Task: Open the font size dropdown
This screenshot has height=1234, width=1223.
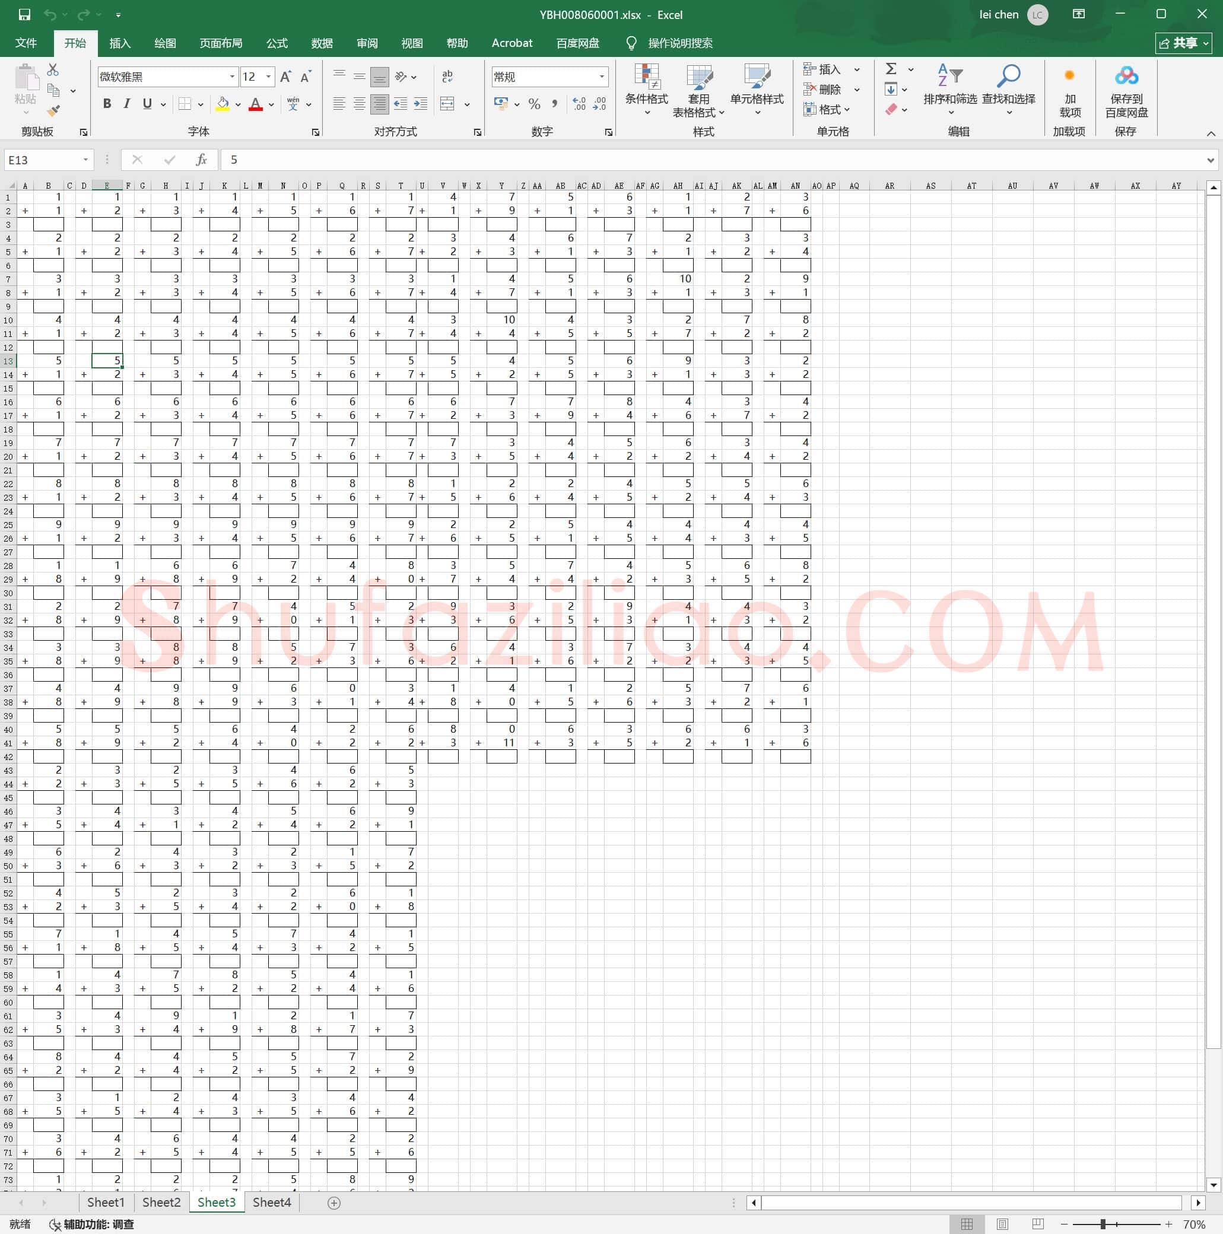Action: 268,77
